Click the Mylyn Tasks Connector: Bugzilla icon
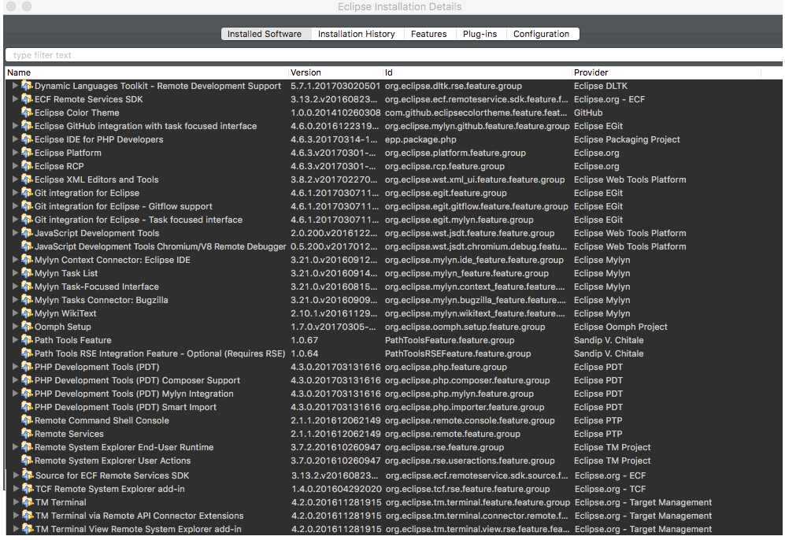785x540 pixels. click(27, 300)
